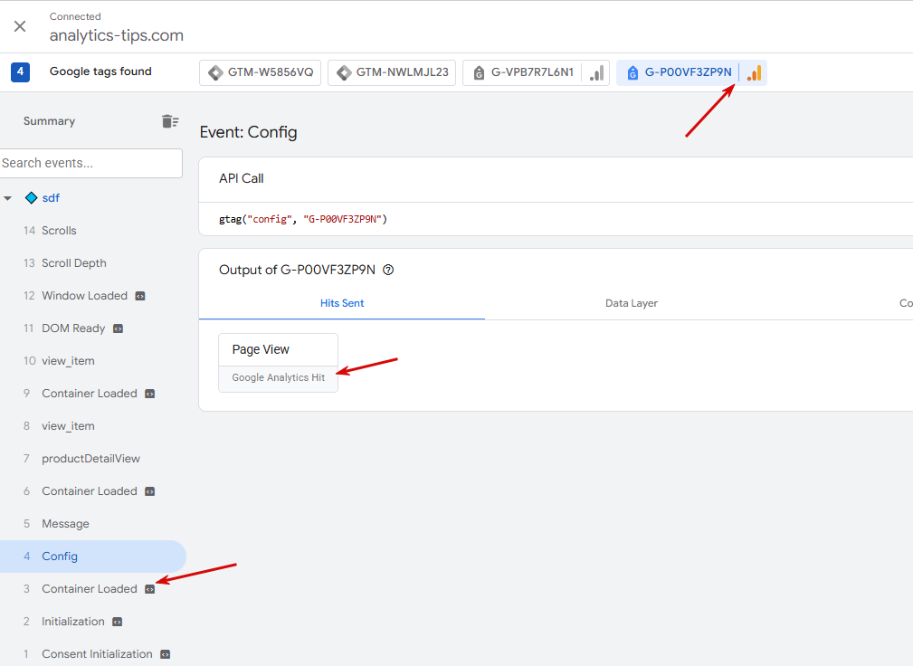Select event 10 view_item
This screenshot has width=913, height=666.
click(93, 361)
